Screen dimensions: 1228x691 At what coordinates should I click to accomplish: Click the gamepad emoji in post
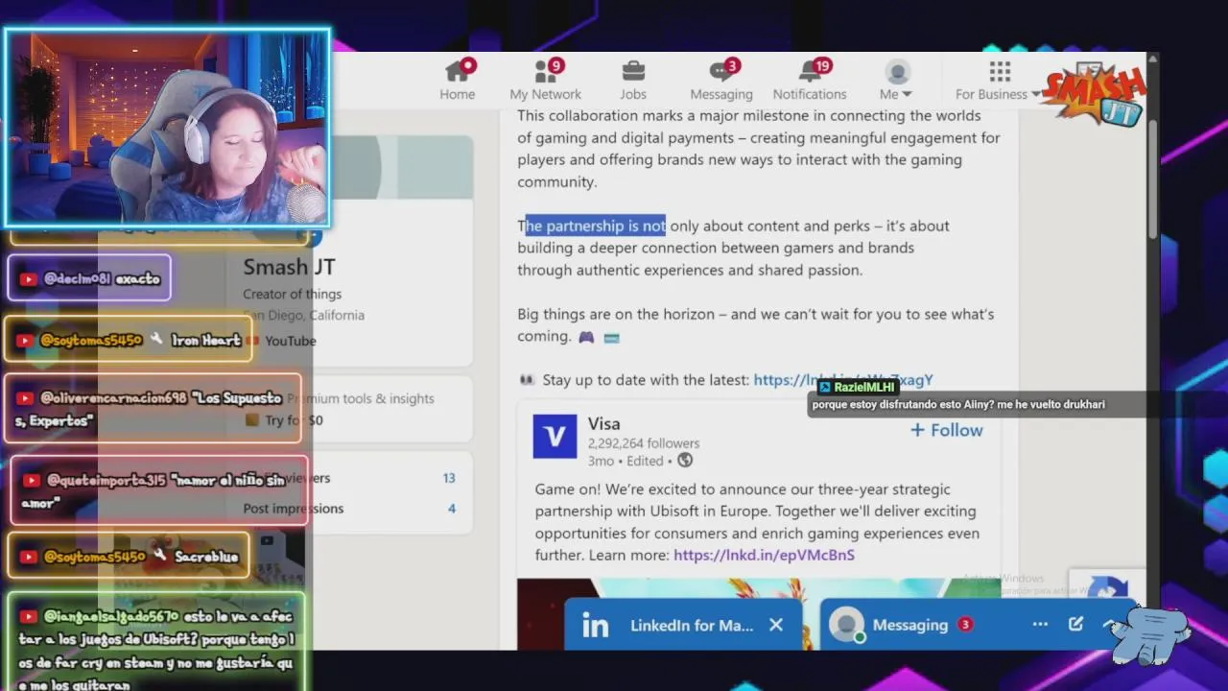586,337
